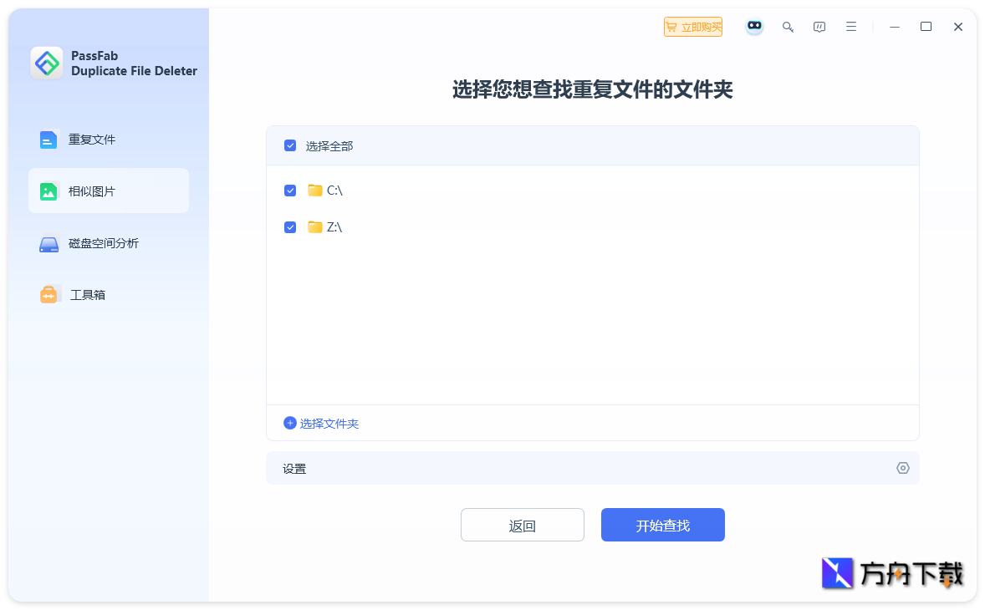This screenshot has height=610, width=985.
Task: Open the 工具箱 toolbox section
Action: coord(87,293)
